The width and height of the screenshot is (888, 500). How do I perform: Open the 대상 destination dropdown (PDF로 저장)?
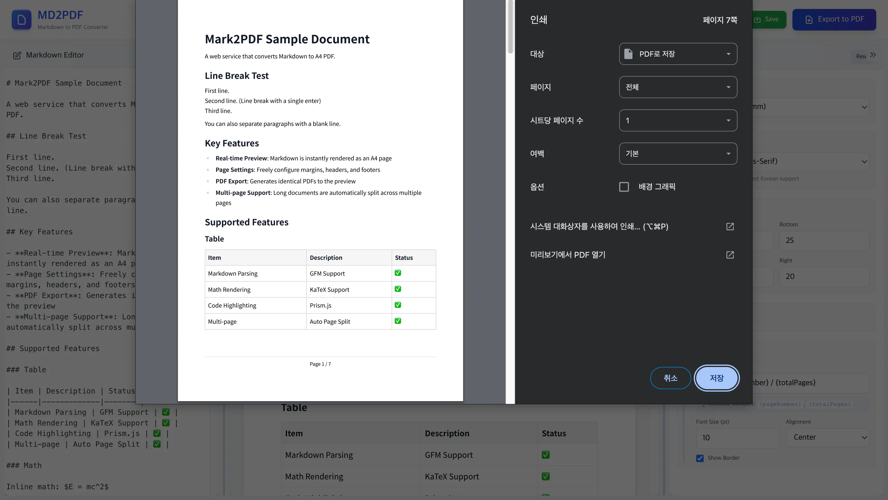678,54
